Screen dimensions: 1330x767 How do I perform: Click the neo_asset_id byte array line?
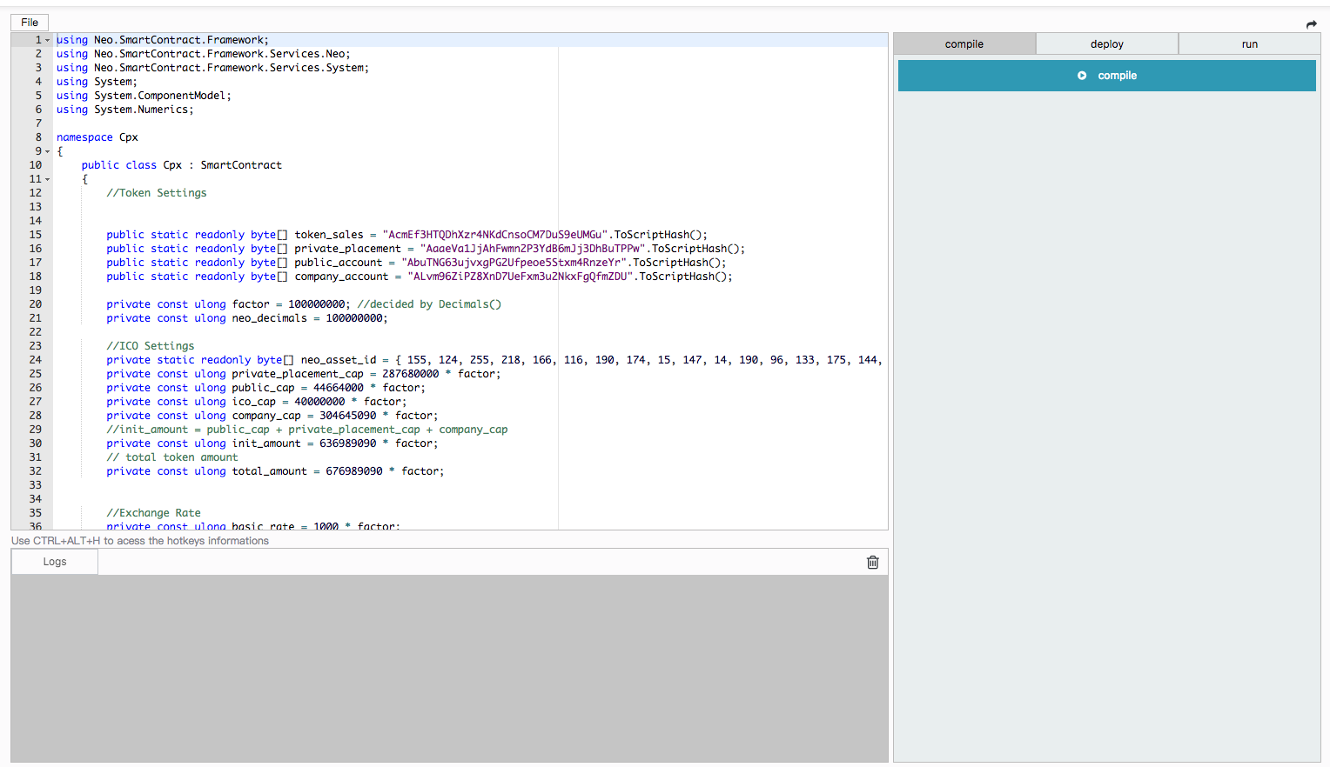494,360
